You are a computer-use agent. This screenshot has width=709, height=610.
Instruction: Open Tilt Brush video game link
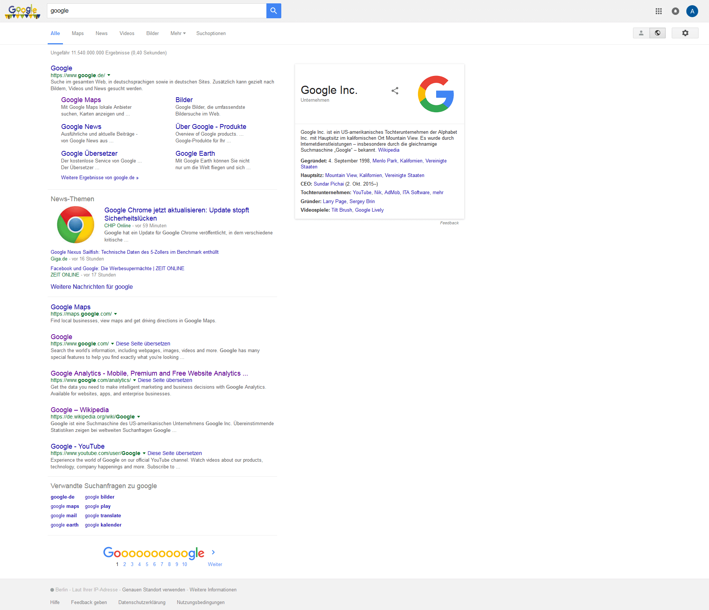pyautogui.click(x=342, y=210)
